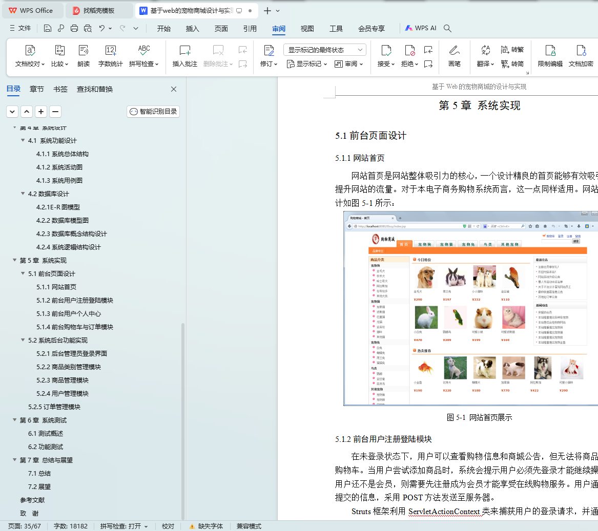The width and height of the screenshot is (598, 531).
Task: Click the redo arrow icon
Action: [122, 28]
